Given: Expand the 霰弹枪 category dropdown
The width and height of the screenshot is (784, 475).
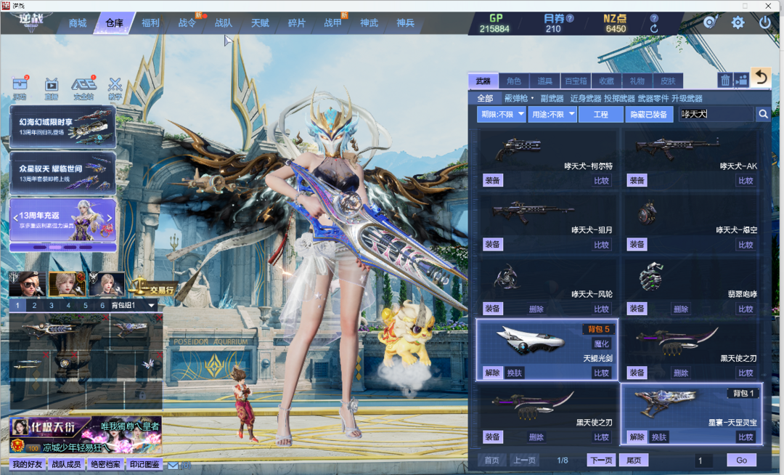Looking at the screenshot, I should 519,99.
